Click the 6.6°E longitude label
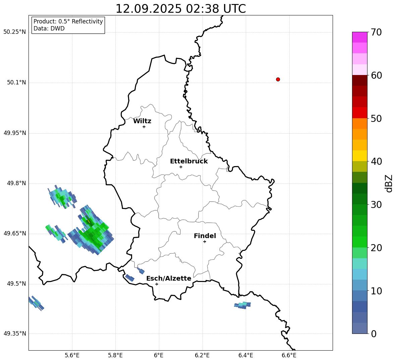This screenshot has height=362, width=397. click(289, 355)
